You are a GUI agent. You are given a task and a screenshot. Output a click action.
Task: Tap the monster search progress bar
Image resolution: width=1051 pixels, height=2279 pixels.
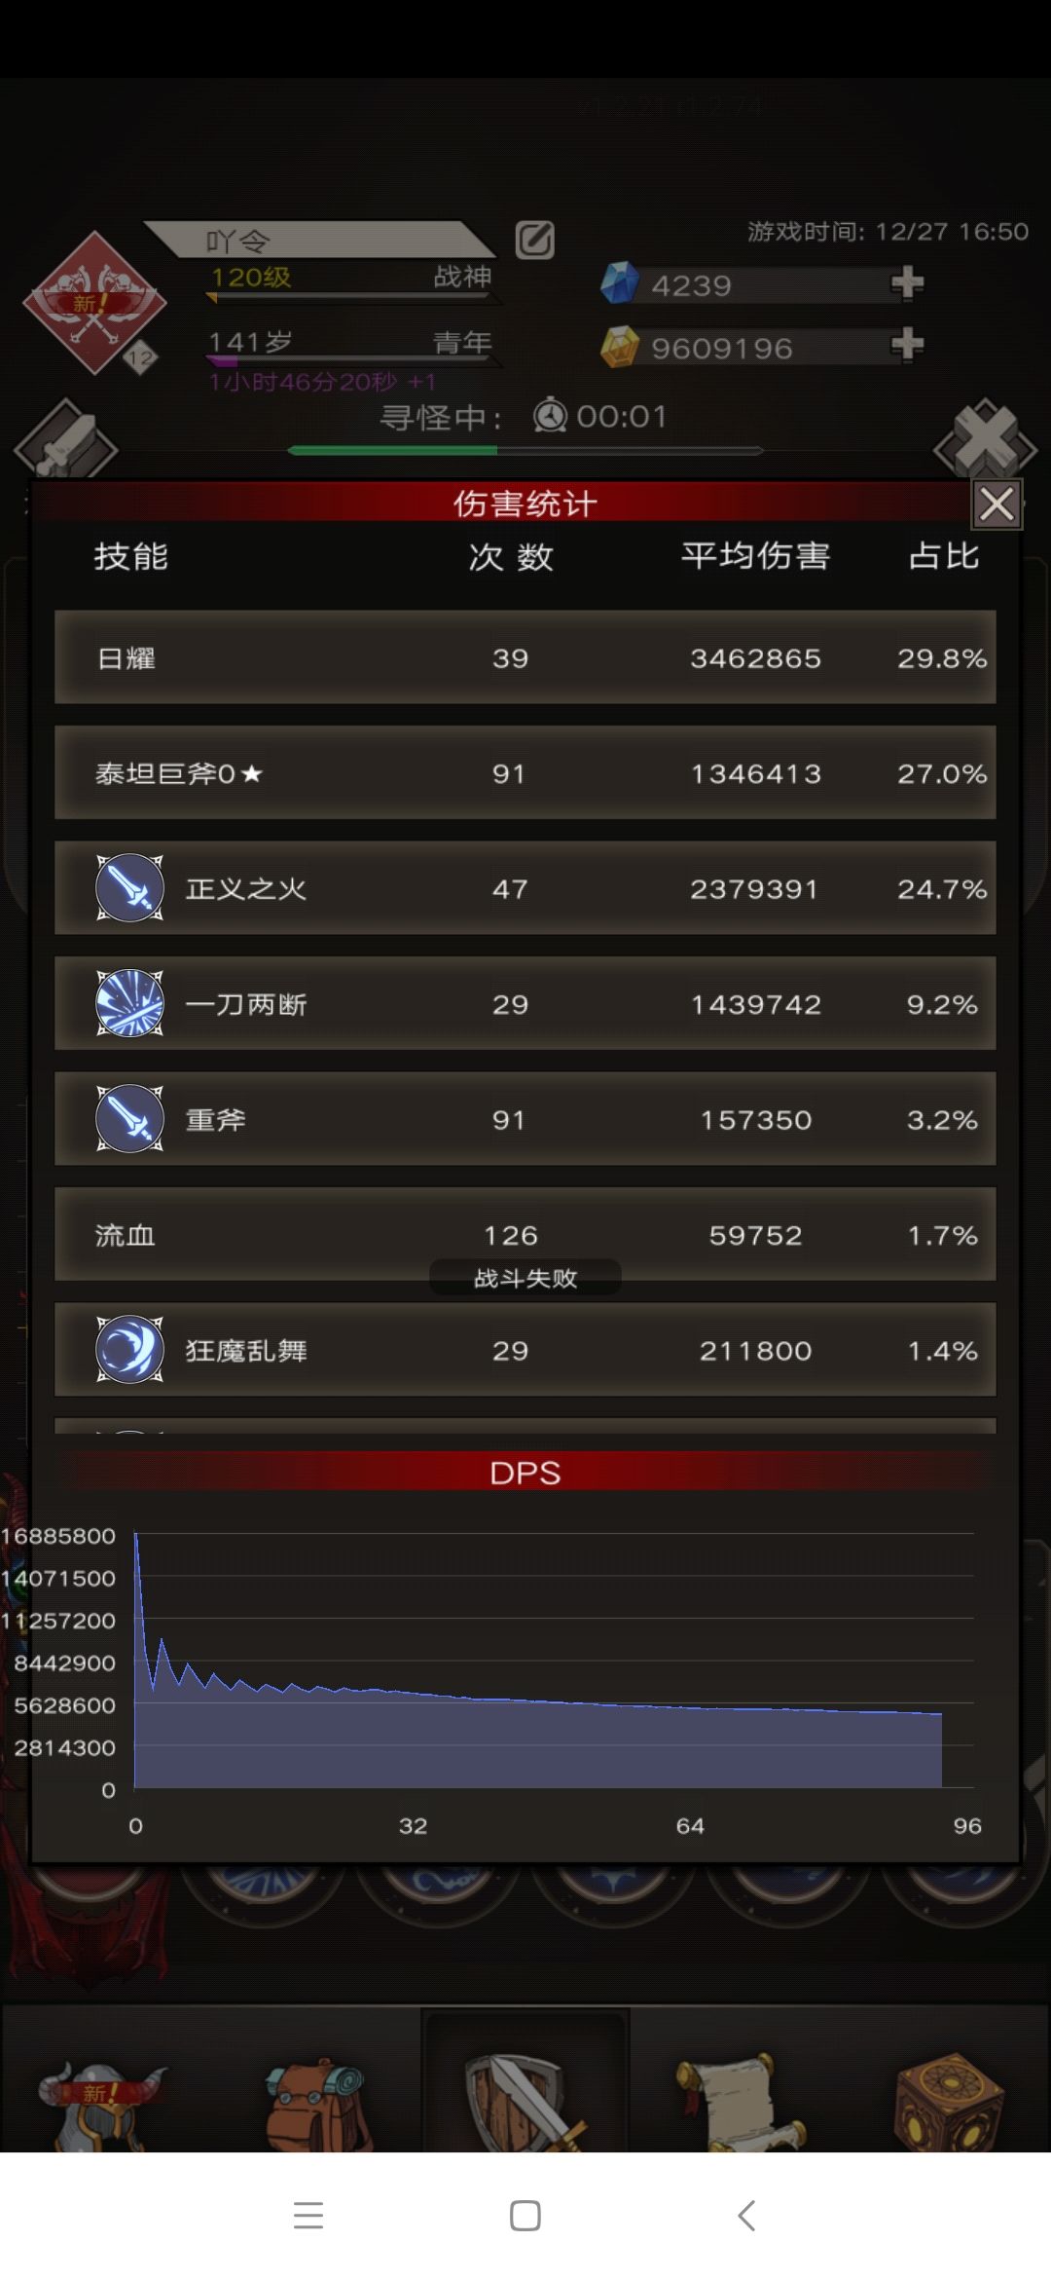[525, 451]
